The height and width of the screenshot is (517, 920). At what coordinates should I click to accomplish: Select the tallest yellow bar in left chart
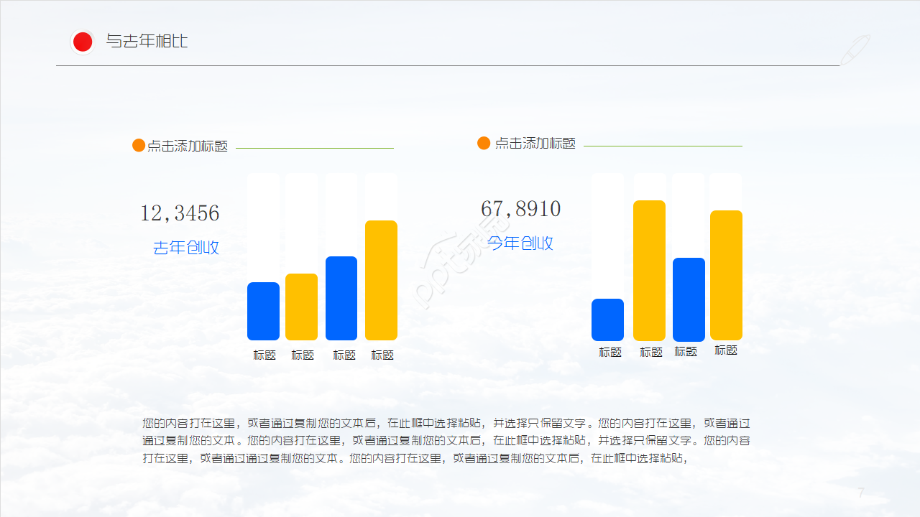[381, 280]
